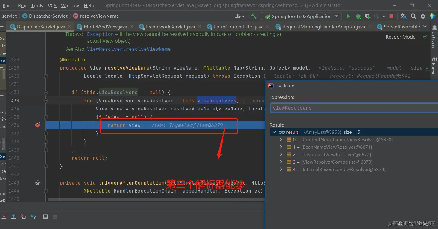Toggle fold marker at line 1441
The width and height of the screenshot is (438, 229).
coord(46,166)
